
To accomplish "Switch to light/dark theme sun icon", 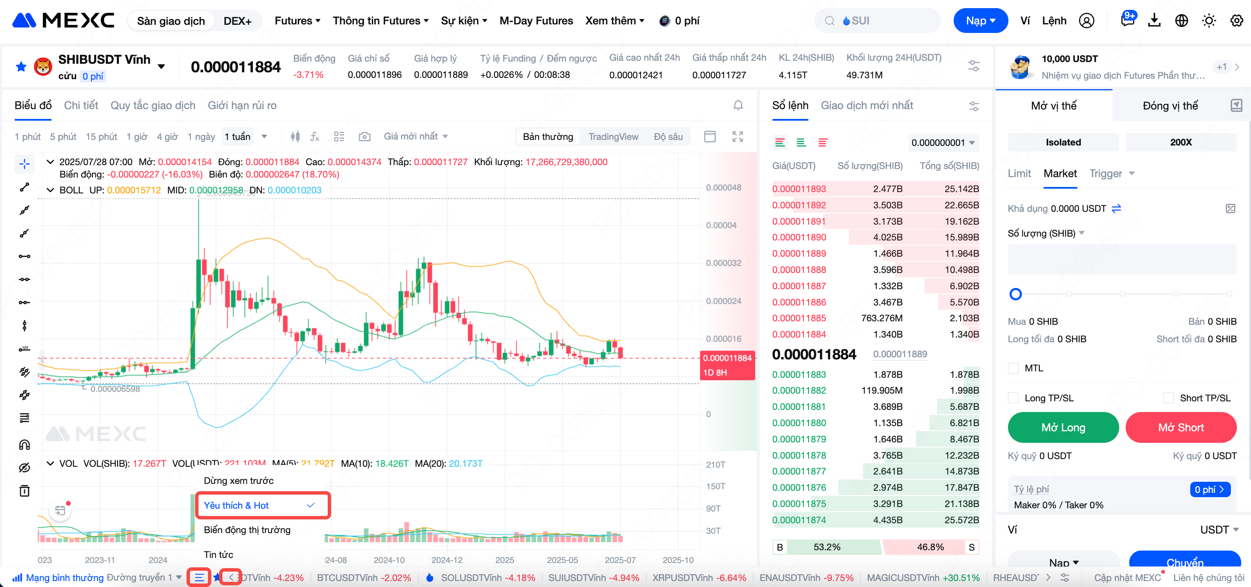I will click(x=1208, y=21).
